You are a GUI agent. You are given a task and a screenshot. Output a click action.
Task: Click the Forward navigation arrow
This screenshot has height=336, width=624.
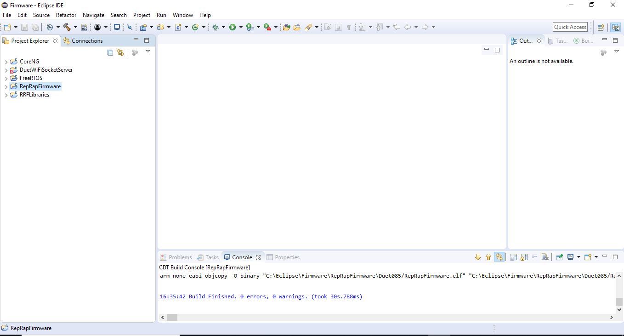click(425, 27)
